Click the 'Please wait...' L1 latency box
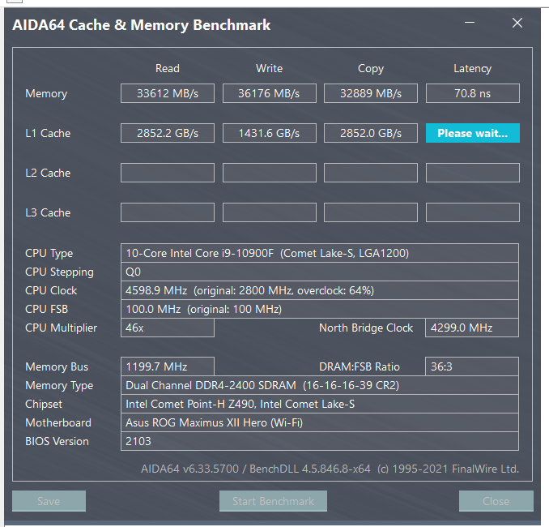The height and width of the screenshot is (527, 549). (473, 133)
